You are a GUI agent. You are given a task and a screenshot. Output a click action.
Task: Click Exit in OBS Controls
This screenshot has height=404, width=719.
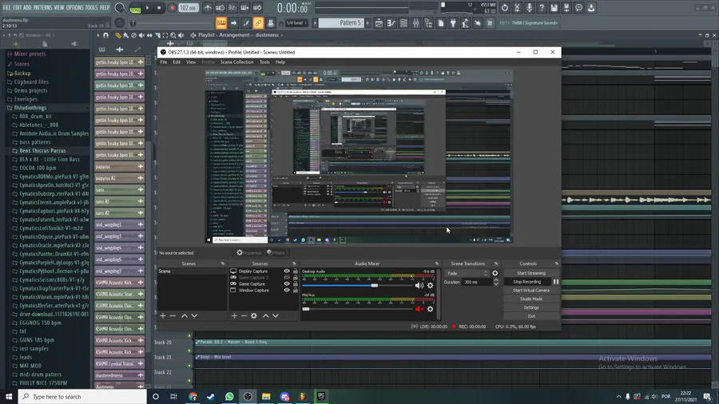pyautogui.click(x=531, y=316)
